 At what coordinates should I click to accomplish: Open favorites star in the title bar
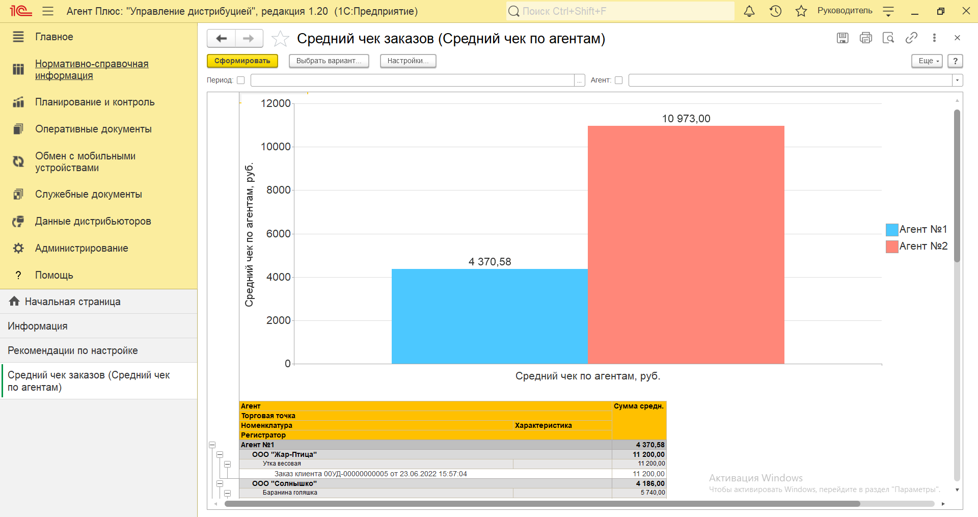[801, 11]
